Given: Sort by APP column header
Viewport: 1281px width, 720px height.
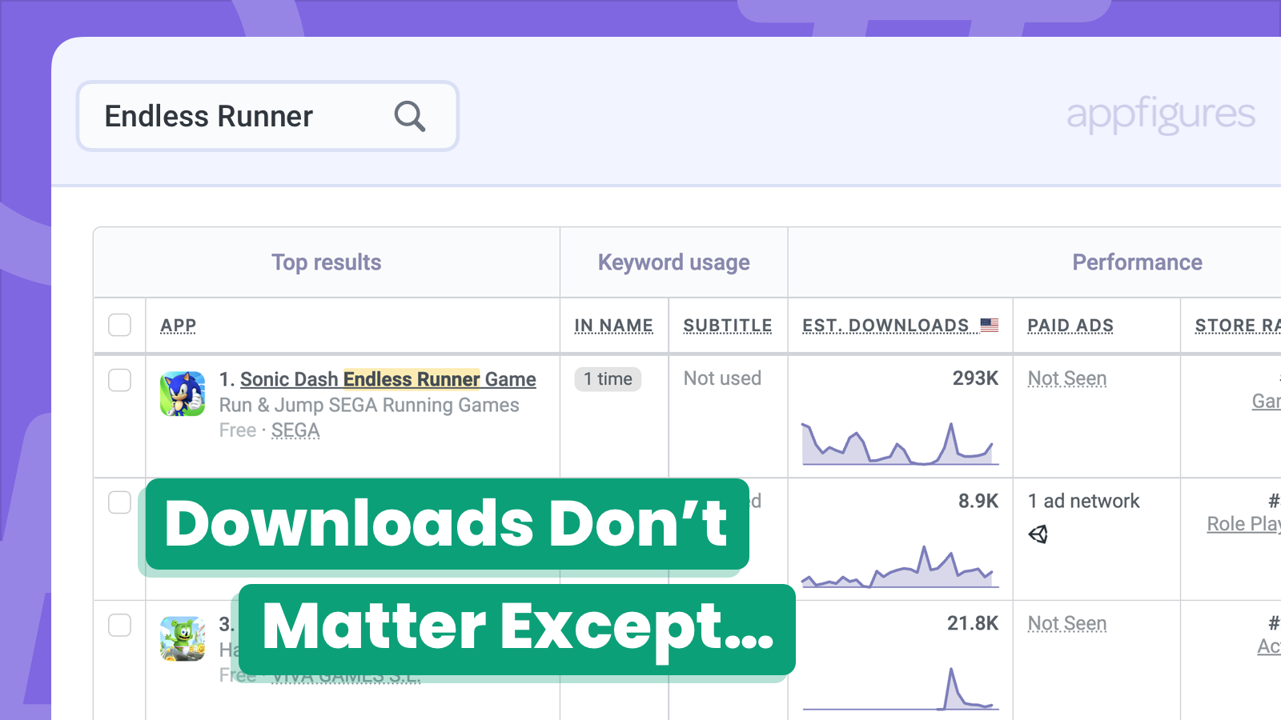Looking at the screenshot, I should click(178, 326).
